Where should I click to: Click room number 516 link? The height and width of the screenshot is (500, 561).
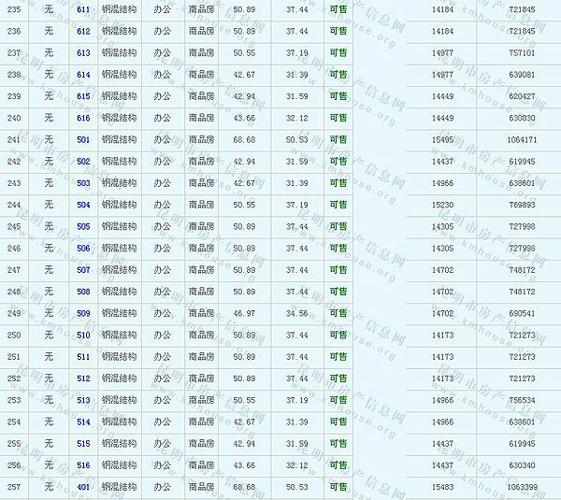pos(83,465)
